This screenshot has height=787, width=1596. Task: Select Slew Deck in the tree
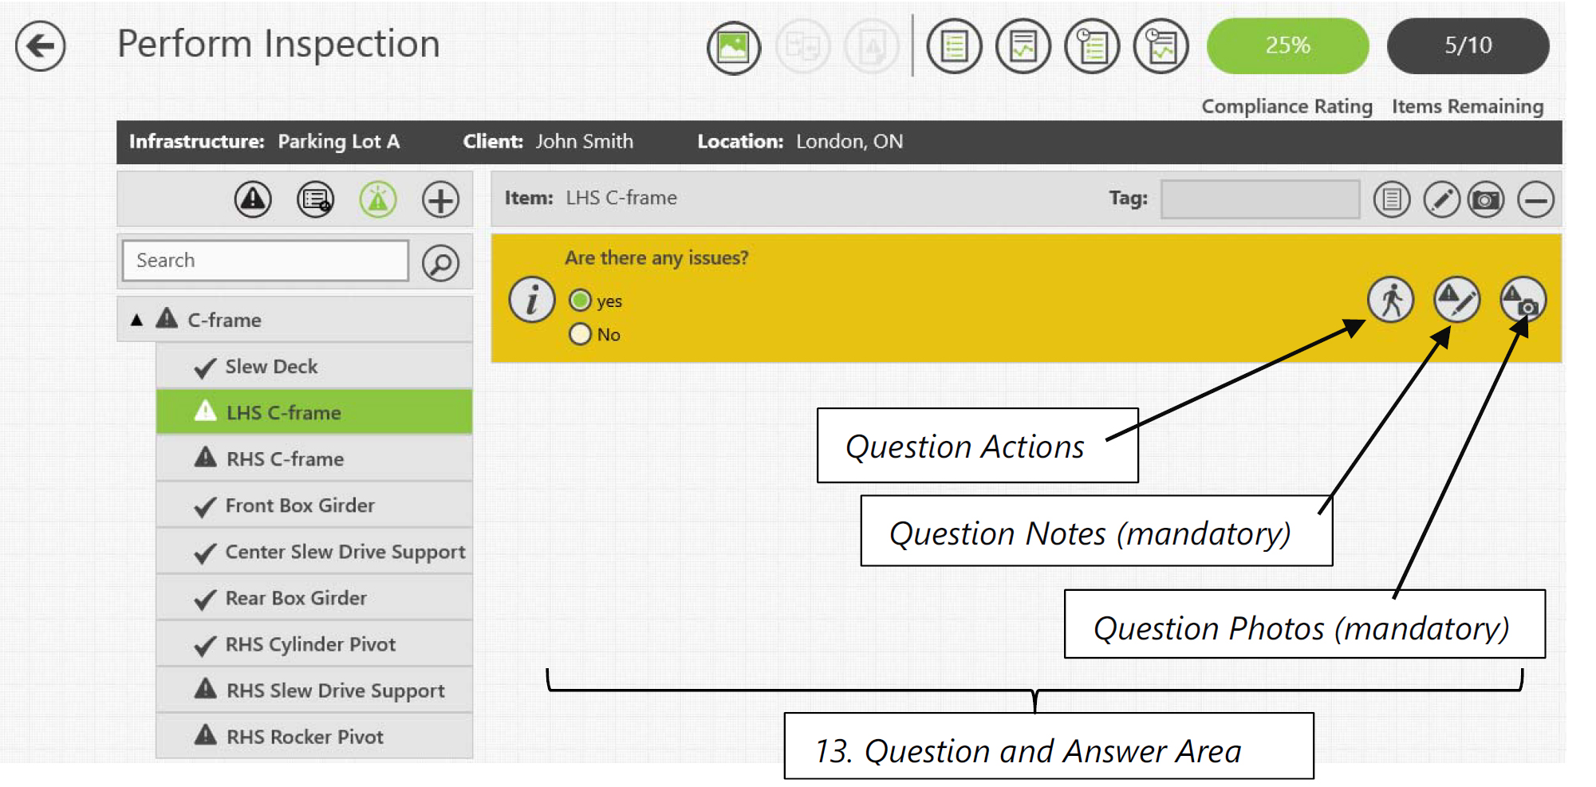[271, 367]
